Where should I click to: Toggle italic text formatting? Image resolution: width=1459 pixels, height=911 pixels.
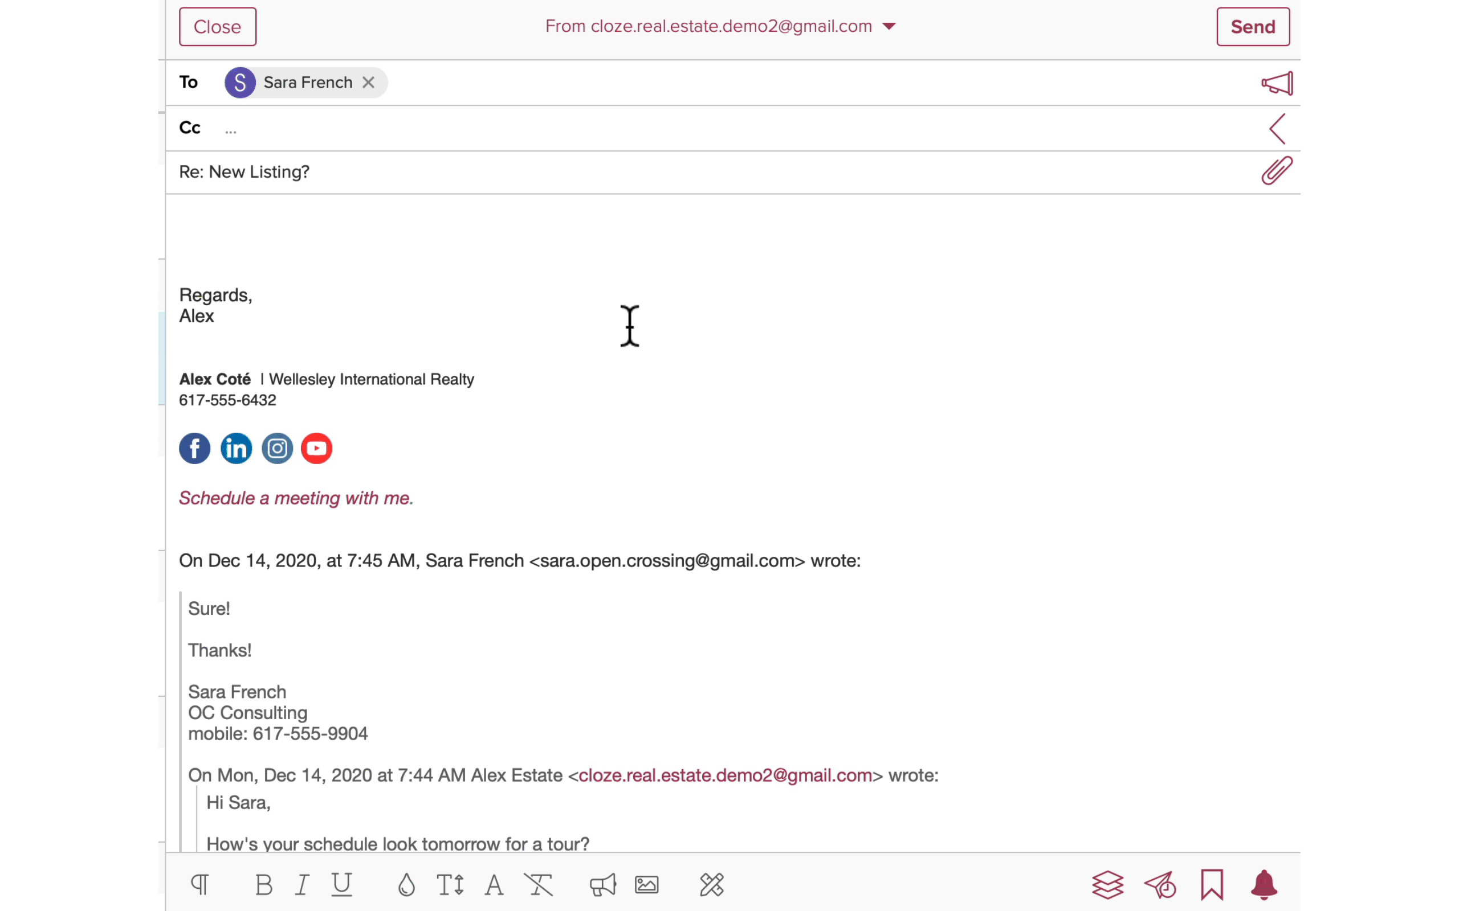coord(301,885)
